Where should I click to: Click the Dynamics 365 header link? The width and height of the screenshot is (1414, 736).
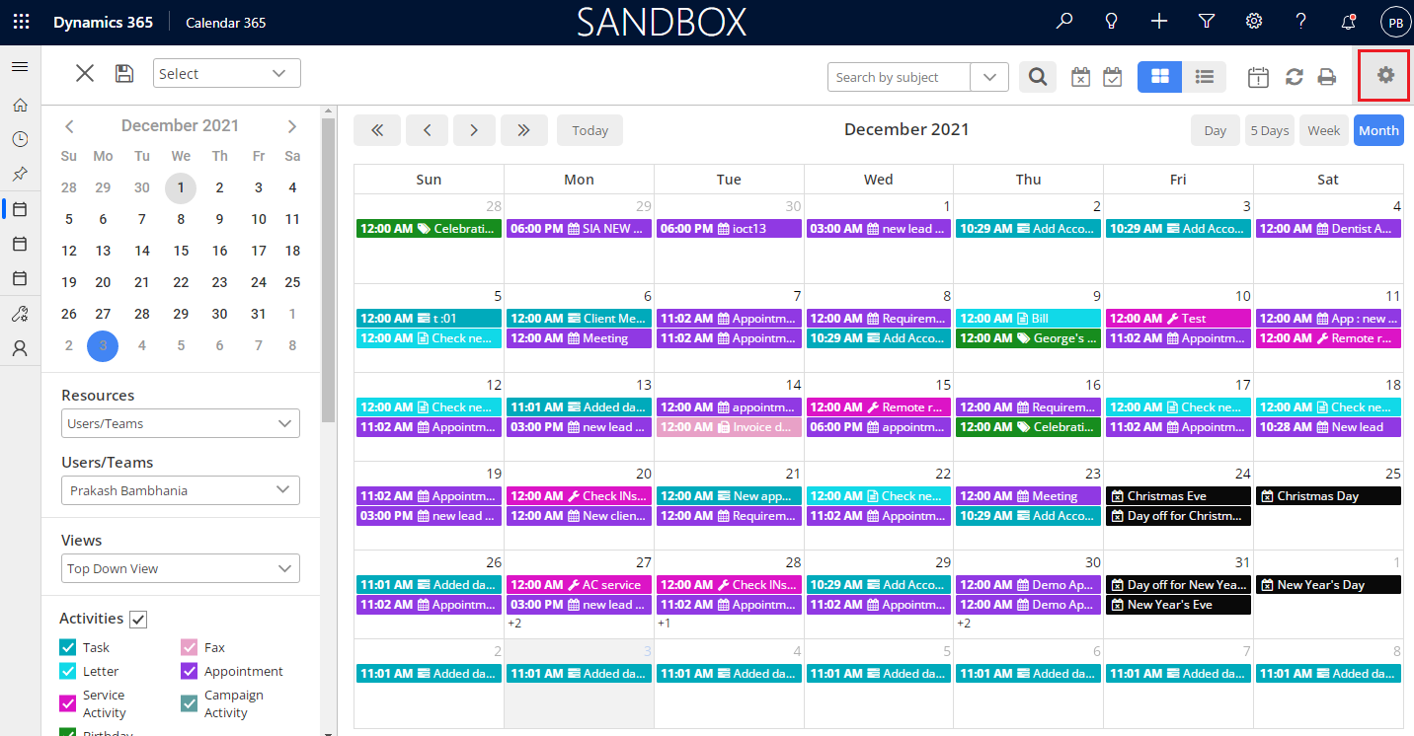coord(103,22)
